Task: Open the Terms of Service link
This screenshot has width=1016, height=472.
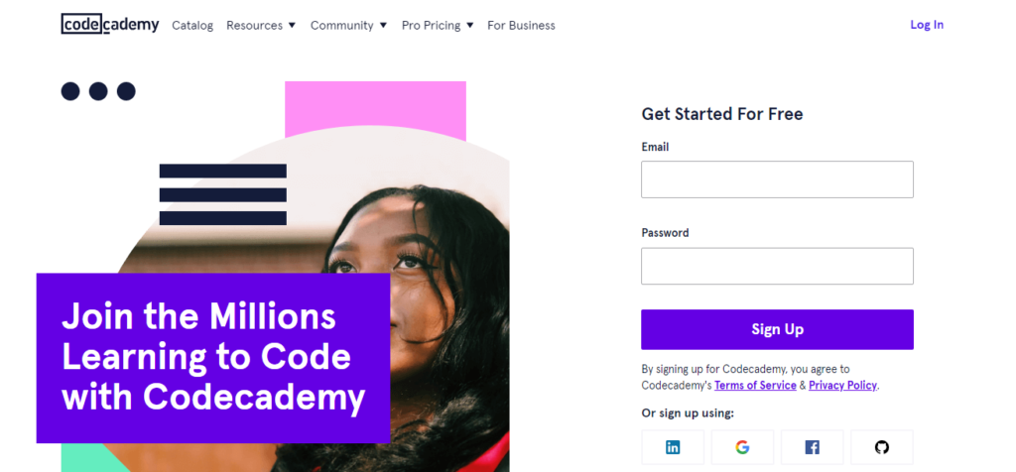Action: 755,386
